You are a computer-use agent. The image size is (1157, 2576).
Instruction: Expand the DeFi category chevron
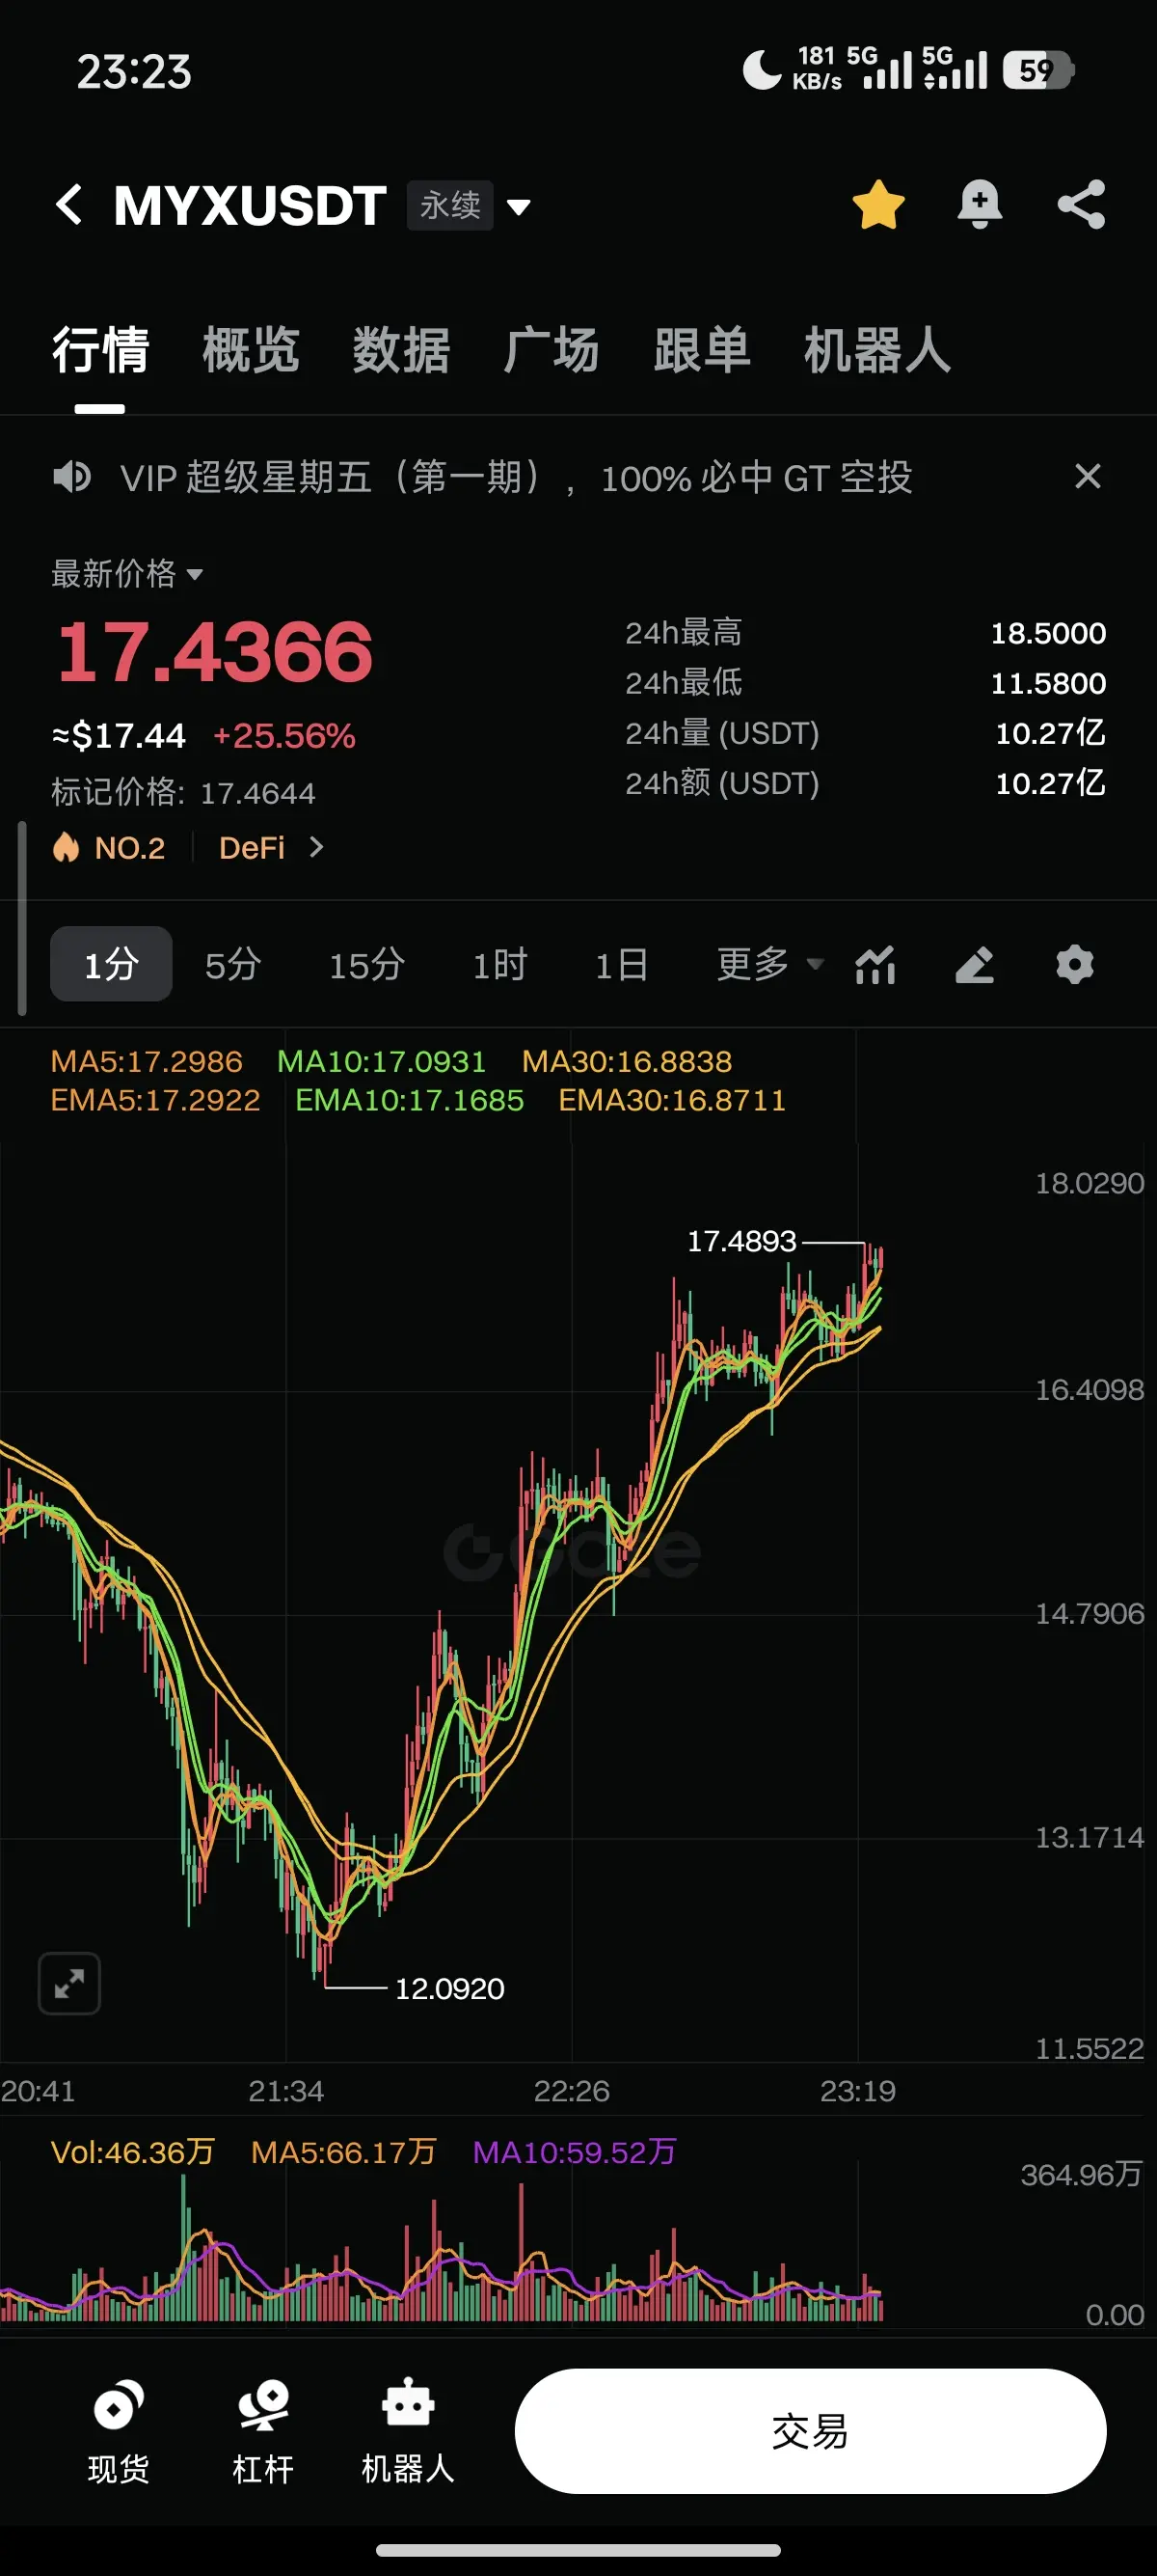tap(316, 847)
